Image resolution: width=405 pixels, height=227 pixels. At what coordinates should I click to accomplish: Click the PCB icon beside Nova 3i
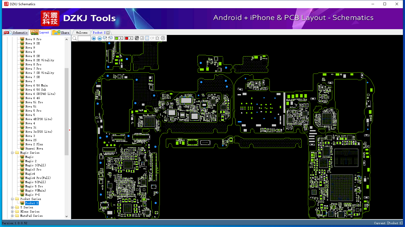click(x=22, y=127)
